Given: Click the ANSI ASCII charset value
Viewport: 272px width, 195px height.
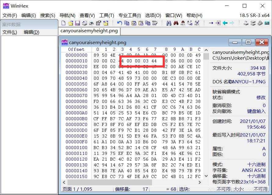Looking at the screenshot, I should [254, 170].
